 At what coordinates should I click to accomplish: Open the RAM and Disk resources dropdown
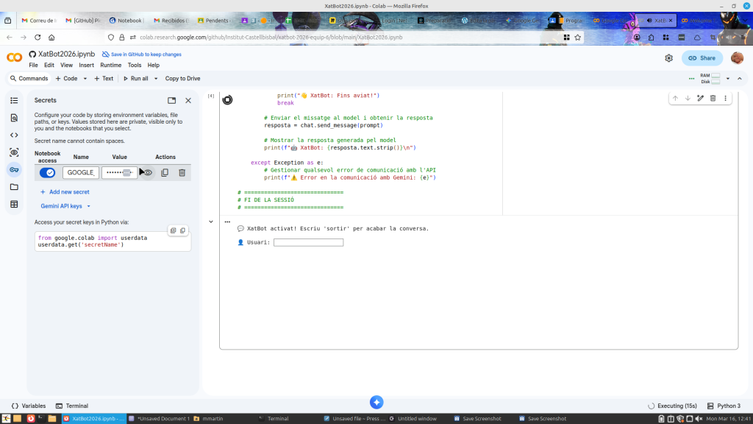point(728,78)
